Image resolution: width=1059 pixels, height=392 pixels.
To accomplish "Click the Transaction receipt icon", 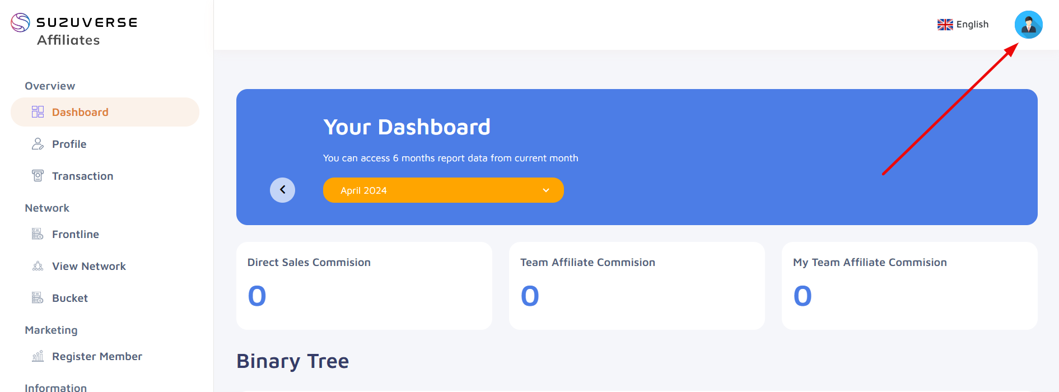I will [38, 176].
